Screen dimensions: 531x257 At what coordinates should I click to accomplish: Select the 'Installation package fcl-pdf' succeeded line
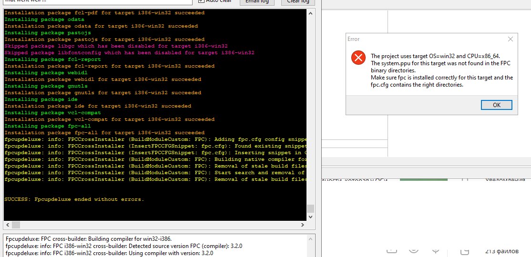(104, 13)
